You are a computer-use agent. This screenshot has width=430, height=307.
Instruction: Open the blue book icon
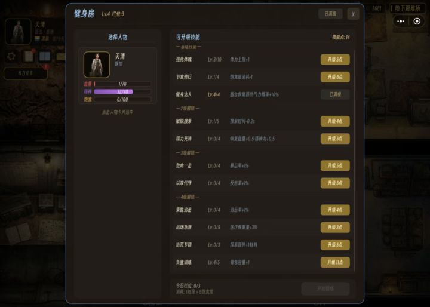click(45, 56)
